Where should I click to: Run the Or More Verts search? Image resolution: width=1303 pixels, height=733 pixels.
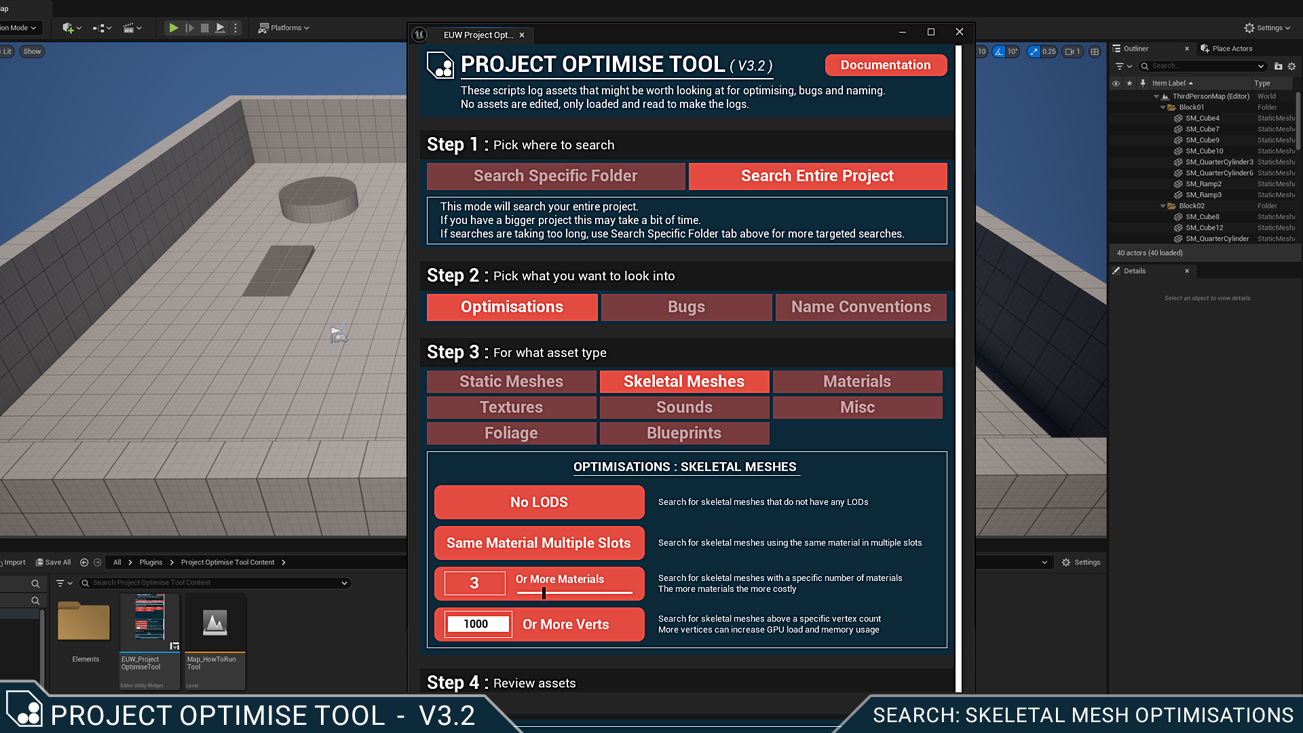[566, 624]
